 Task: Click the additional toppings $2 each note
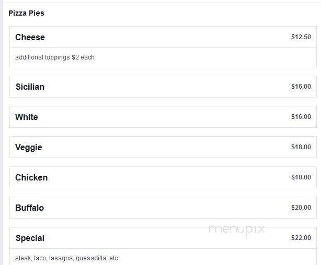[x=55, y=57]
